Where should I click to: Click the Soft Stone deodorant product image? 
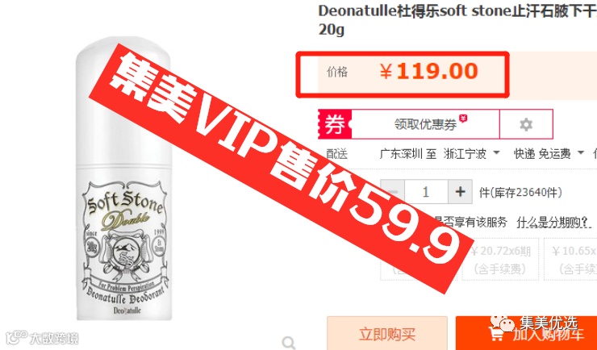point(123,179)
